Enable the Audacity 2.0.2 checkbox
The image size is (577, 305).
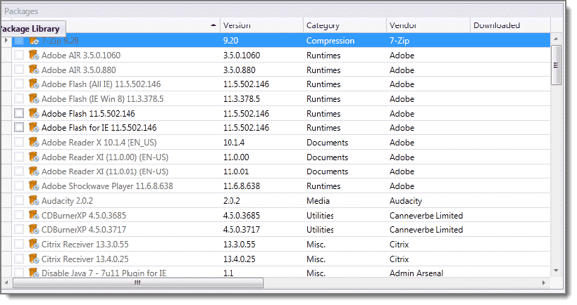19,201
